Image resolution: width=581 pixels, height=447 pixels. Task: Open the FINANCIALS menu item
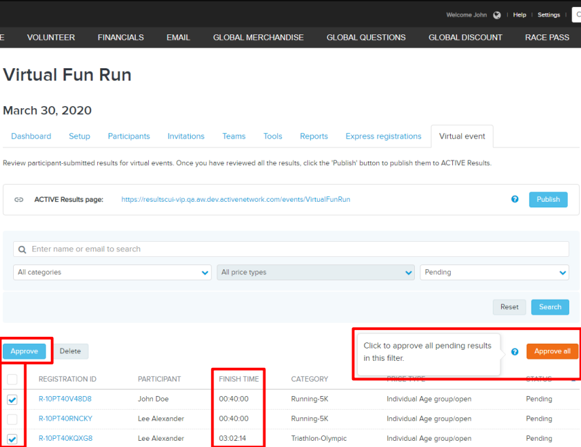tap(121, 38)
